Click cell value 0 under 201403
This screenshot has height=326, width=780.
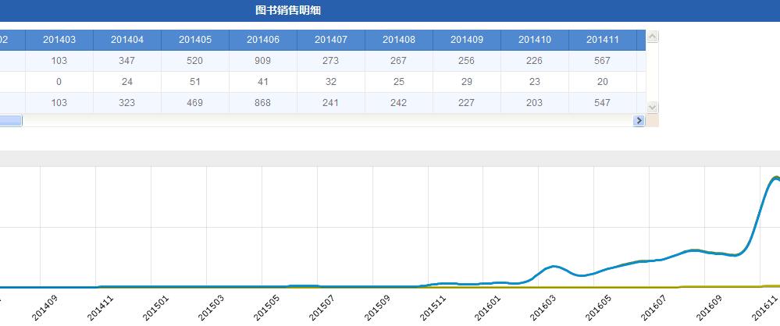coord(59,81)
